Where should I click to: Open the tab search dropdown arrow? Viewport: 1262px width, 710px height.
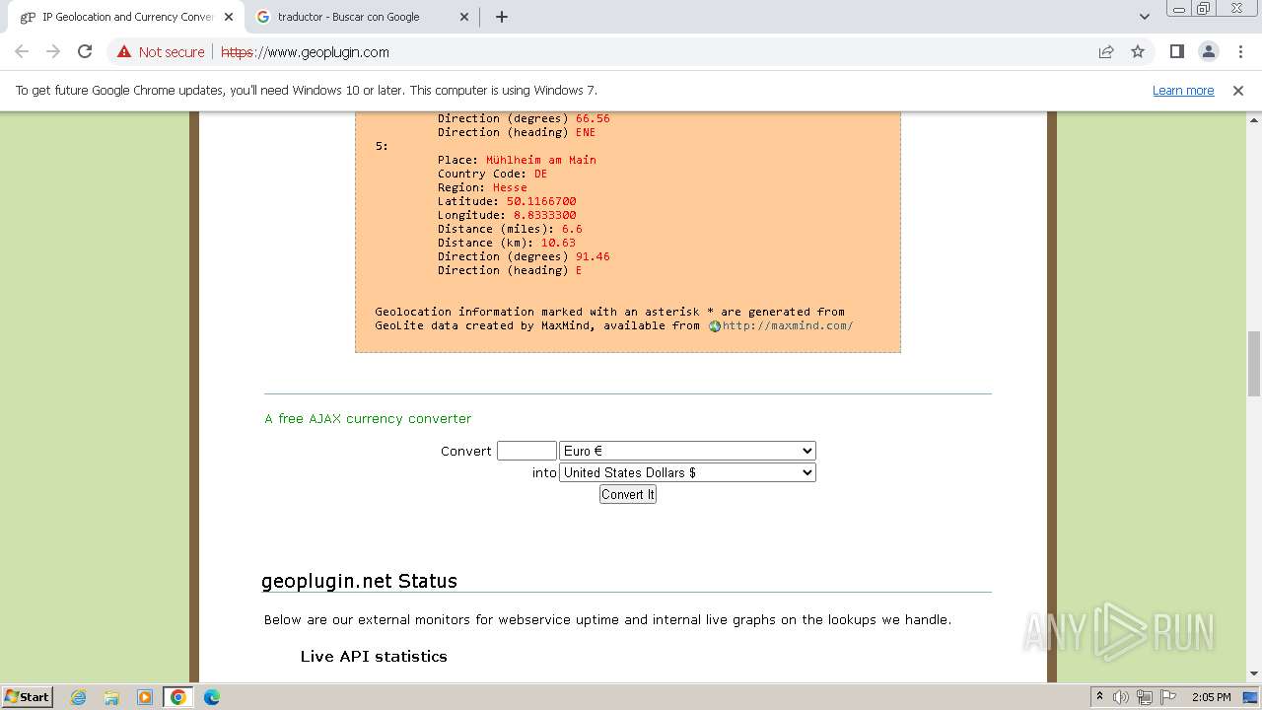tap(1144, 17)
